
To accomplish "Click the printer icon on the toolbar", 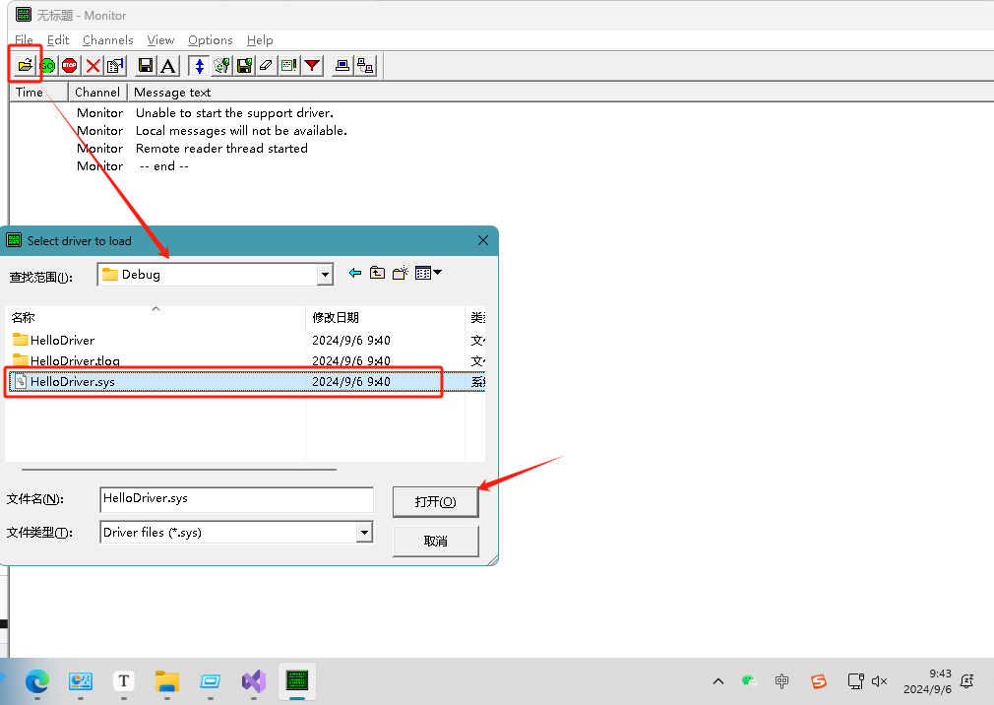I will point(342,65).
